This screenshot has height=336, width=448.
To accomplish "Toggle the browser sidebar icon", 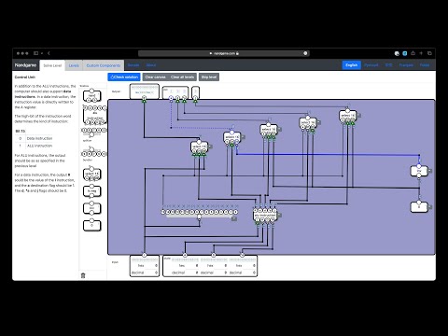I will pyautogui.click(x=36, y=53).
